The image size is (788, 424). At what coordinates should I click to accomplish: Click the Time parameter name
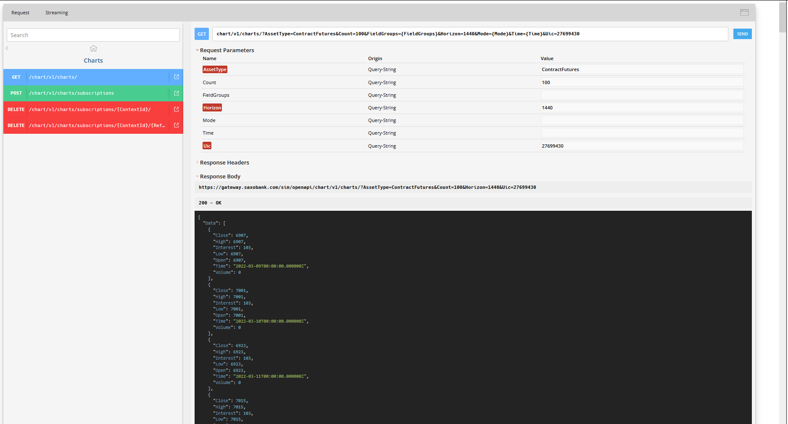pos(208,133)
